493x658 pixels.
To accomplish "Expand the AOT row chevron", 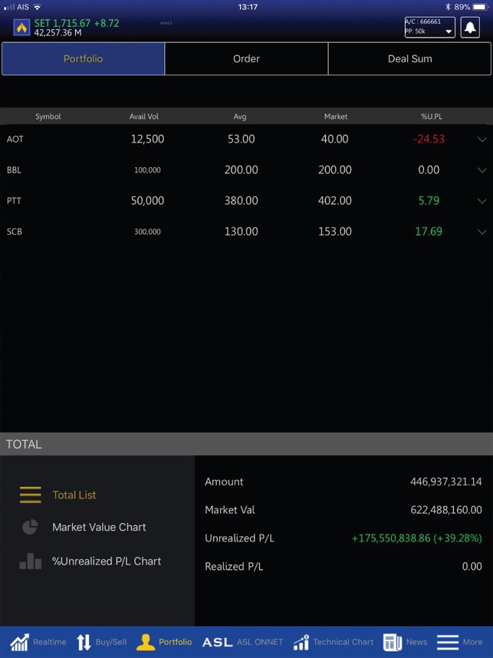I will coord(481,140).
